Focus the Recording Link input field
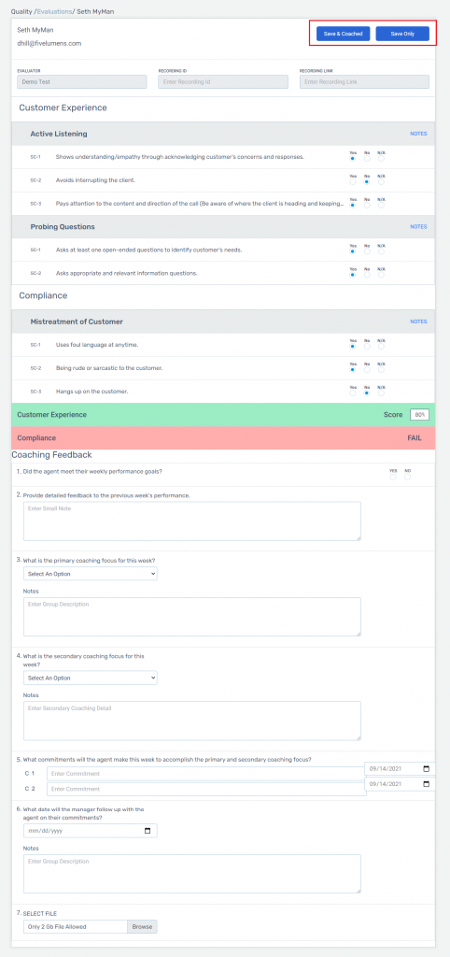Image resolution: width=450 pixels, height=957 pixels. point(364,82)
